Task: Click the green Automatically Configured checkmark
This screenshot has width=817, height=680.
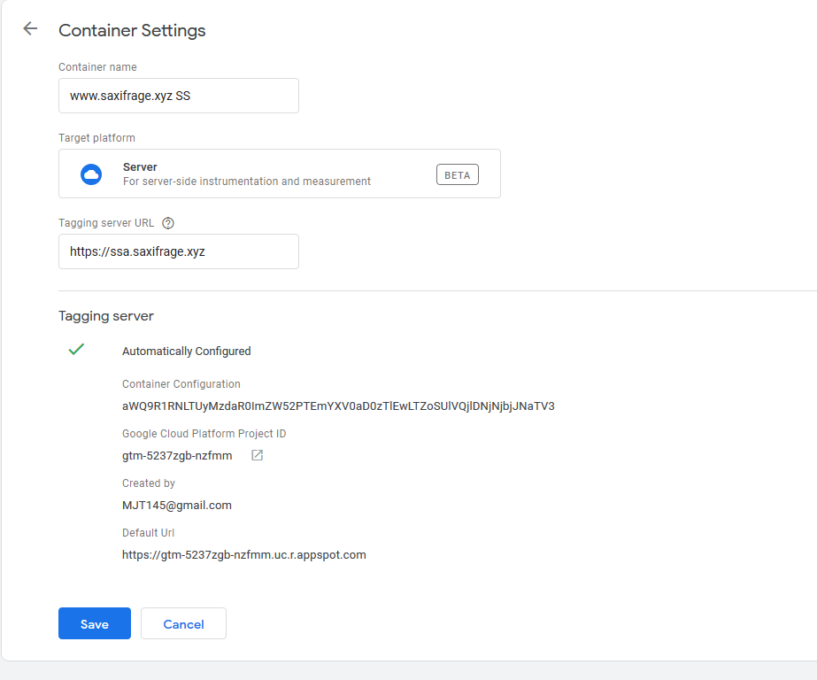Action: tap(76, 349)
